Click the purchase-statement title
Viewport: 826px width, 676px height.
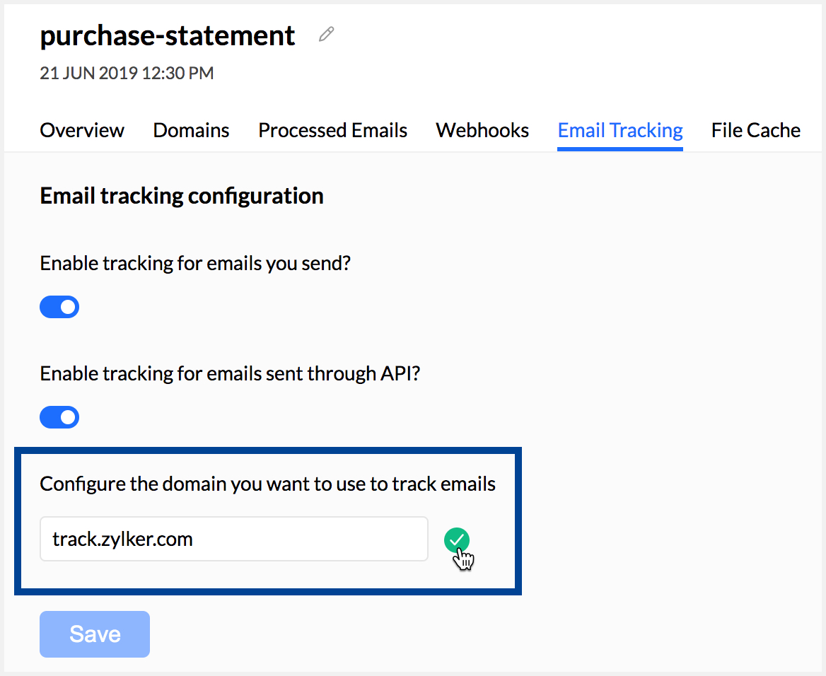[168, 36]
